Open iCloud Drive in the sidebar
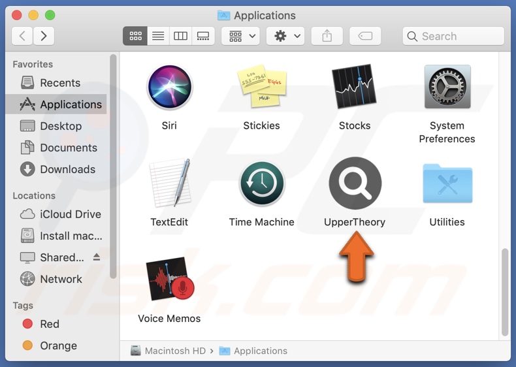Image resolution: width=516 pixels, height=367 pixels. click(x=56, y=214)
